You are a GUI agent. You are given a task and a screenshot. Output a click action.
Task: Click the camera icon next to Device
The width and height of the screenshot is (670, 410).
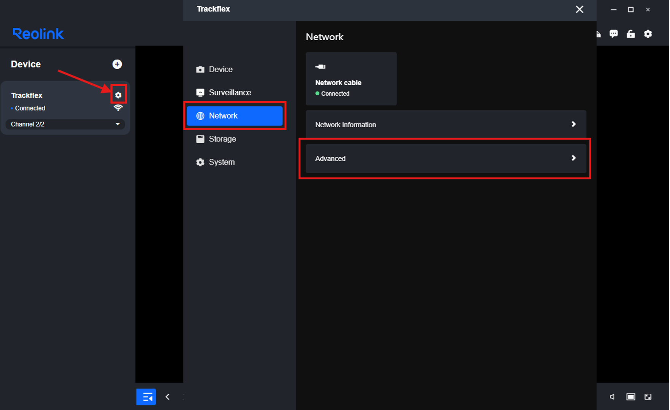(x=200, y=70)
